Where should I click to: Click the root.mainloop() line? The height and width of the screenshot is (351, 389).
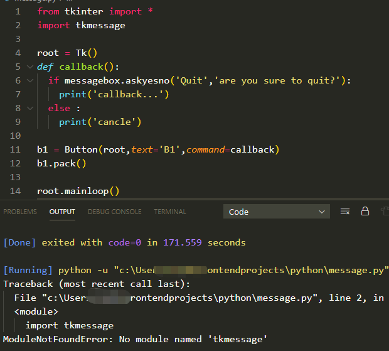pos(78,191)
